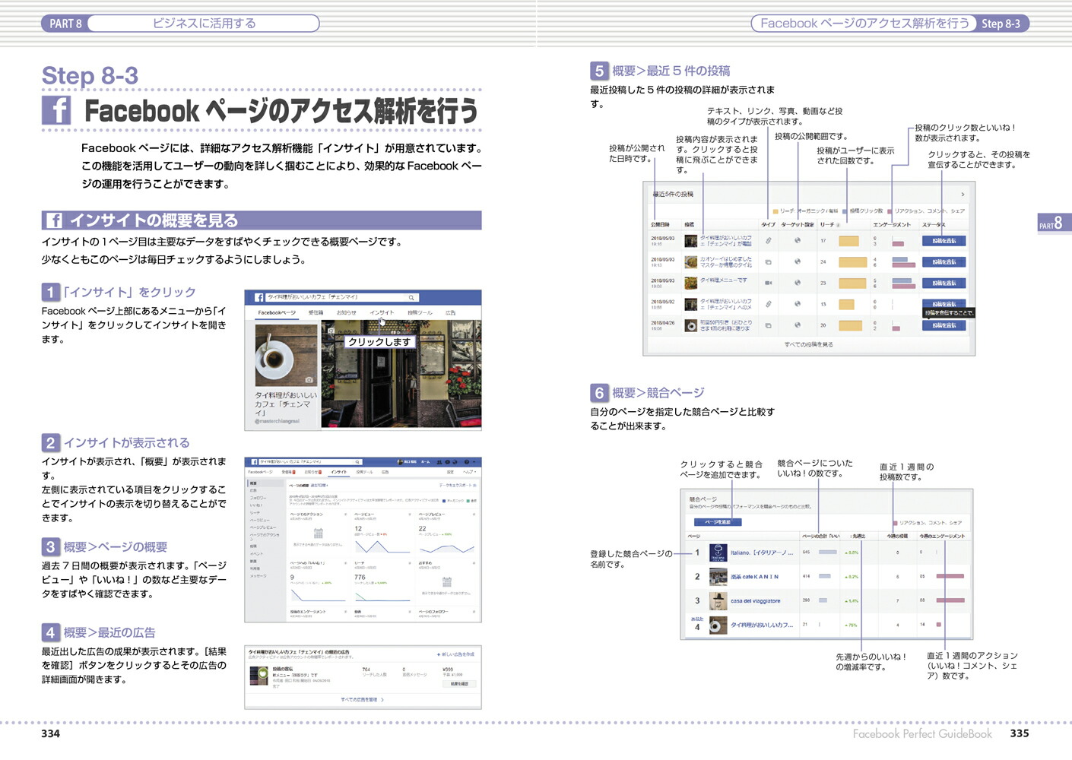The width and height of the screenshot is (1072, 760).
Task: Open the カオソーイはじめました post link
Action: point(726,262)
